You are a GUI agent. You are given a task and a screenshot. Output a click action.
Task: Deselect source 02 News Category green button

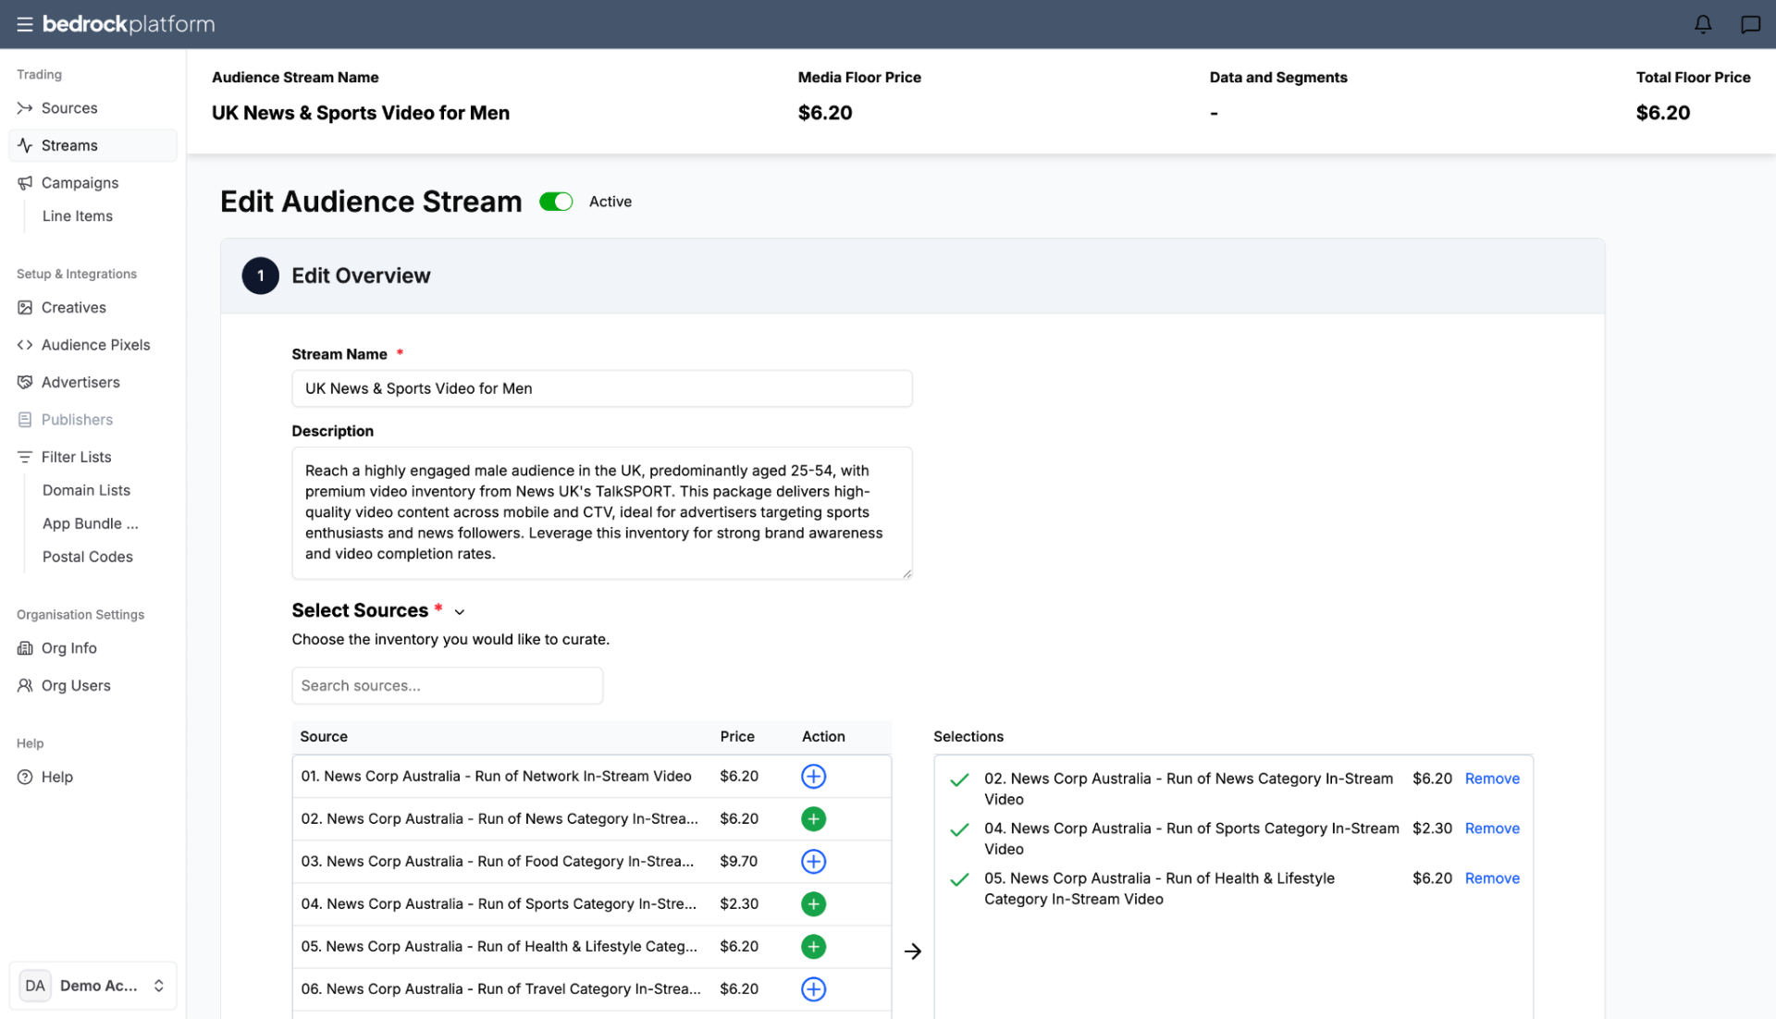813,818
